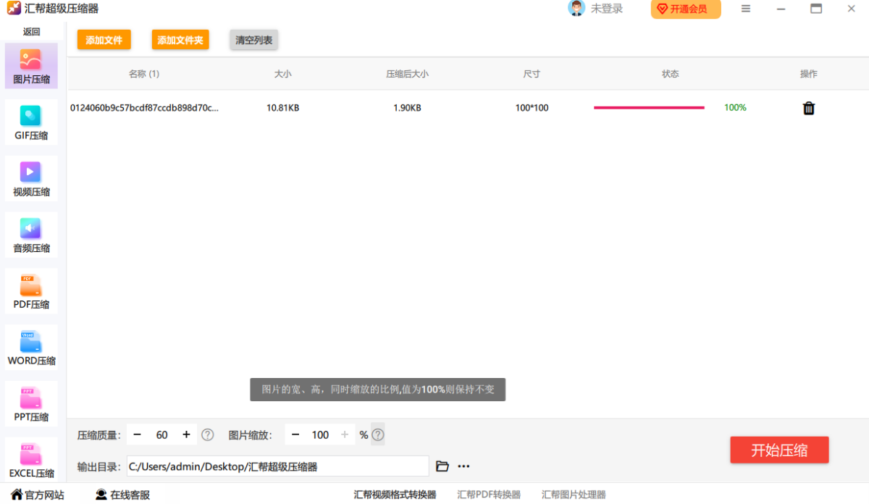Browse output folder via folder icon
The height and width of the screenshot is (504, 869).
[x=442, y=466]
